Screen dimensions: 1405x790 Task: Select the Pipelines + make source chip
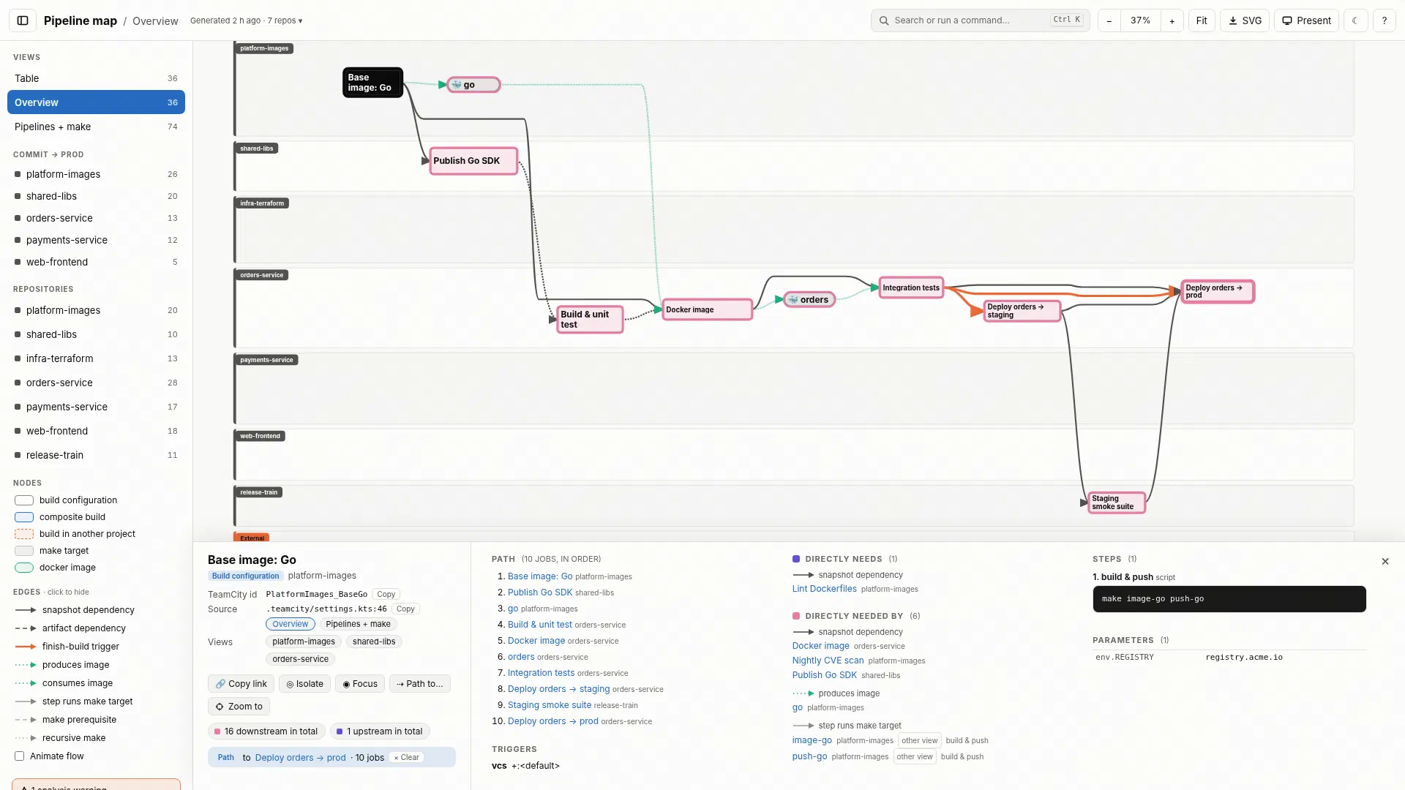point(358,624)
